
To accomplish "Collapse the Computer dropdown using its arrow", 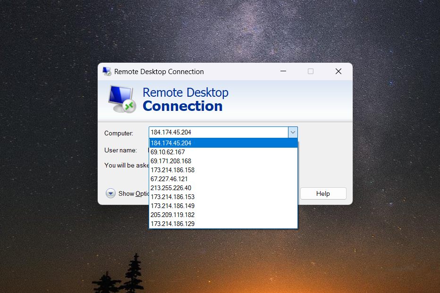I will coord(293,133).
